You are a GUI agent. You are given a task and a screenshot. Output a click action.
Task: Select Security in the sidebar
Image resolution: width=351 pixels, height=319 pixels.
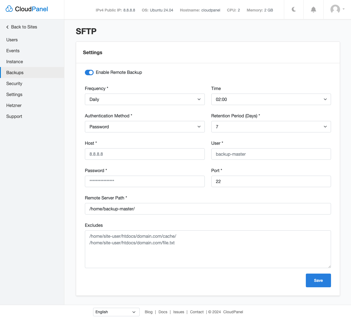(14, 83)
